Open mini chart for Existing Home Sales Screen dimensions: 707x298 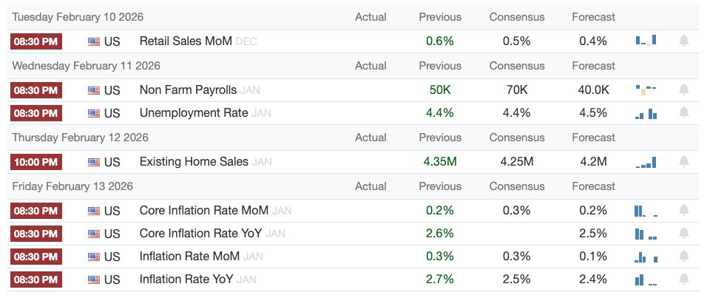(646, 162)
